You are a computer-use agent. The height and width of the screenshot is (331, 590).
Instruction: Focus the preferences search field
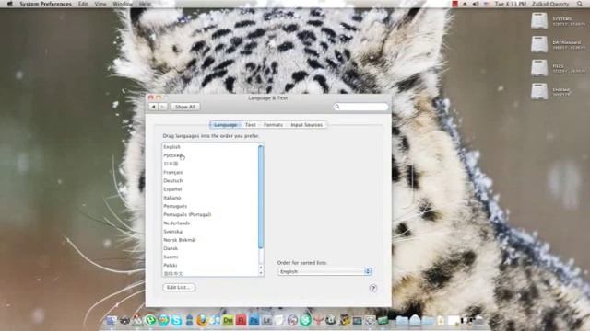coord(360,107)
